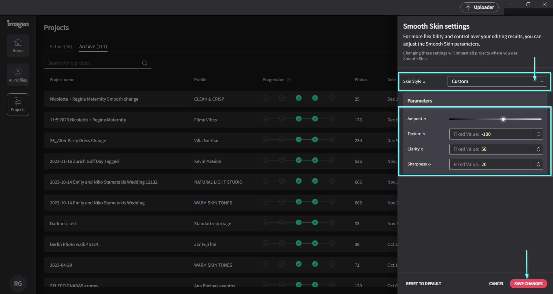This screenshot has width=553, height=294.
Task: Open the Projects sidebar section
Action: [18, 105]
